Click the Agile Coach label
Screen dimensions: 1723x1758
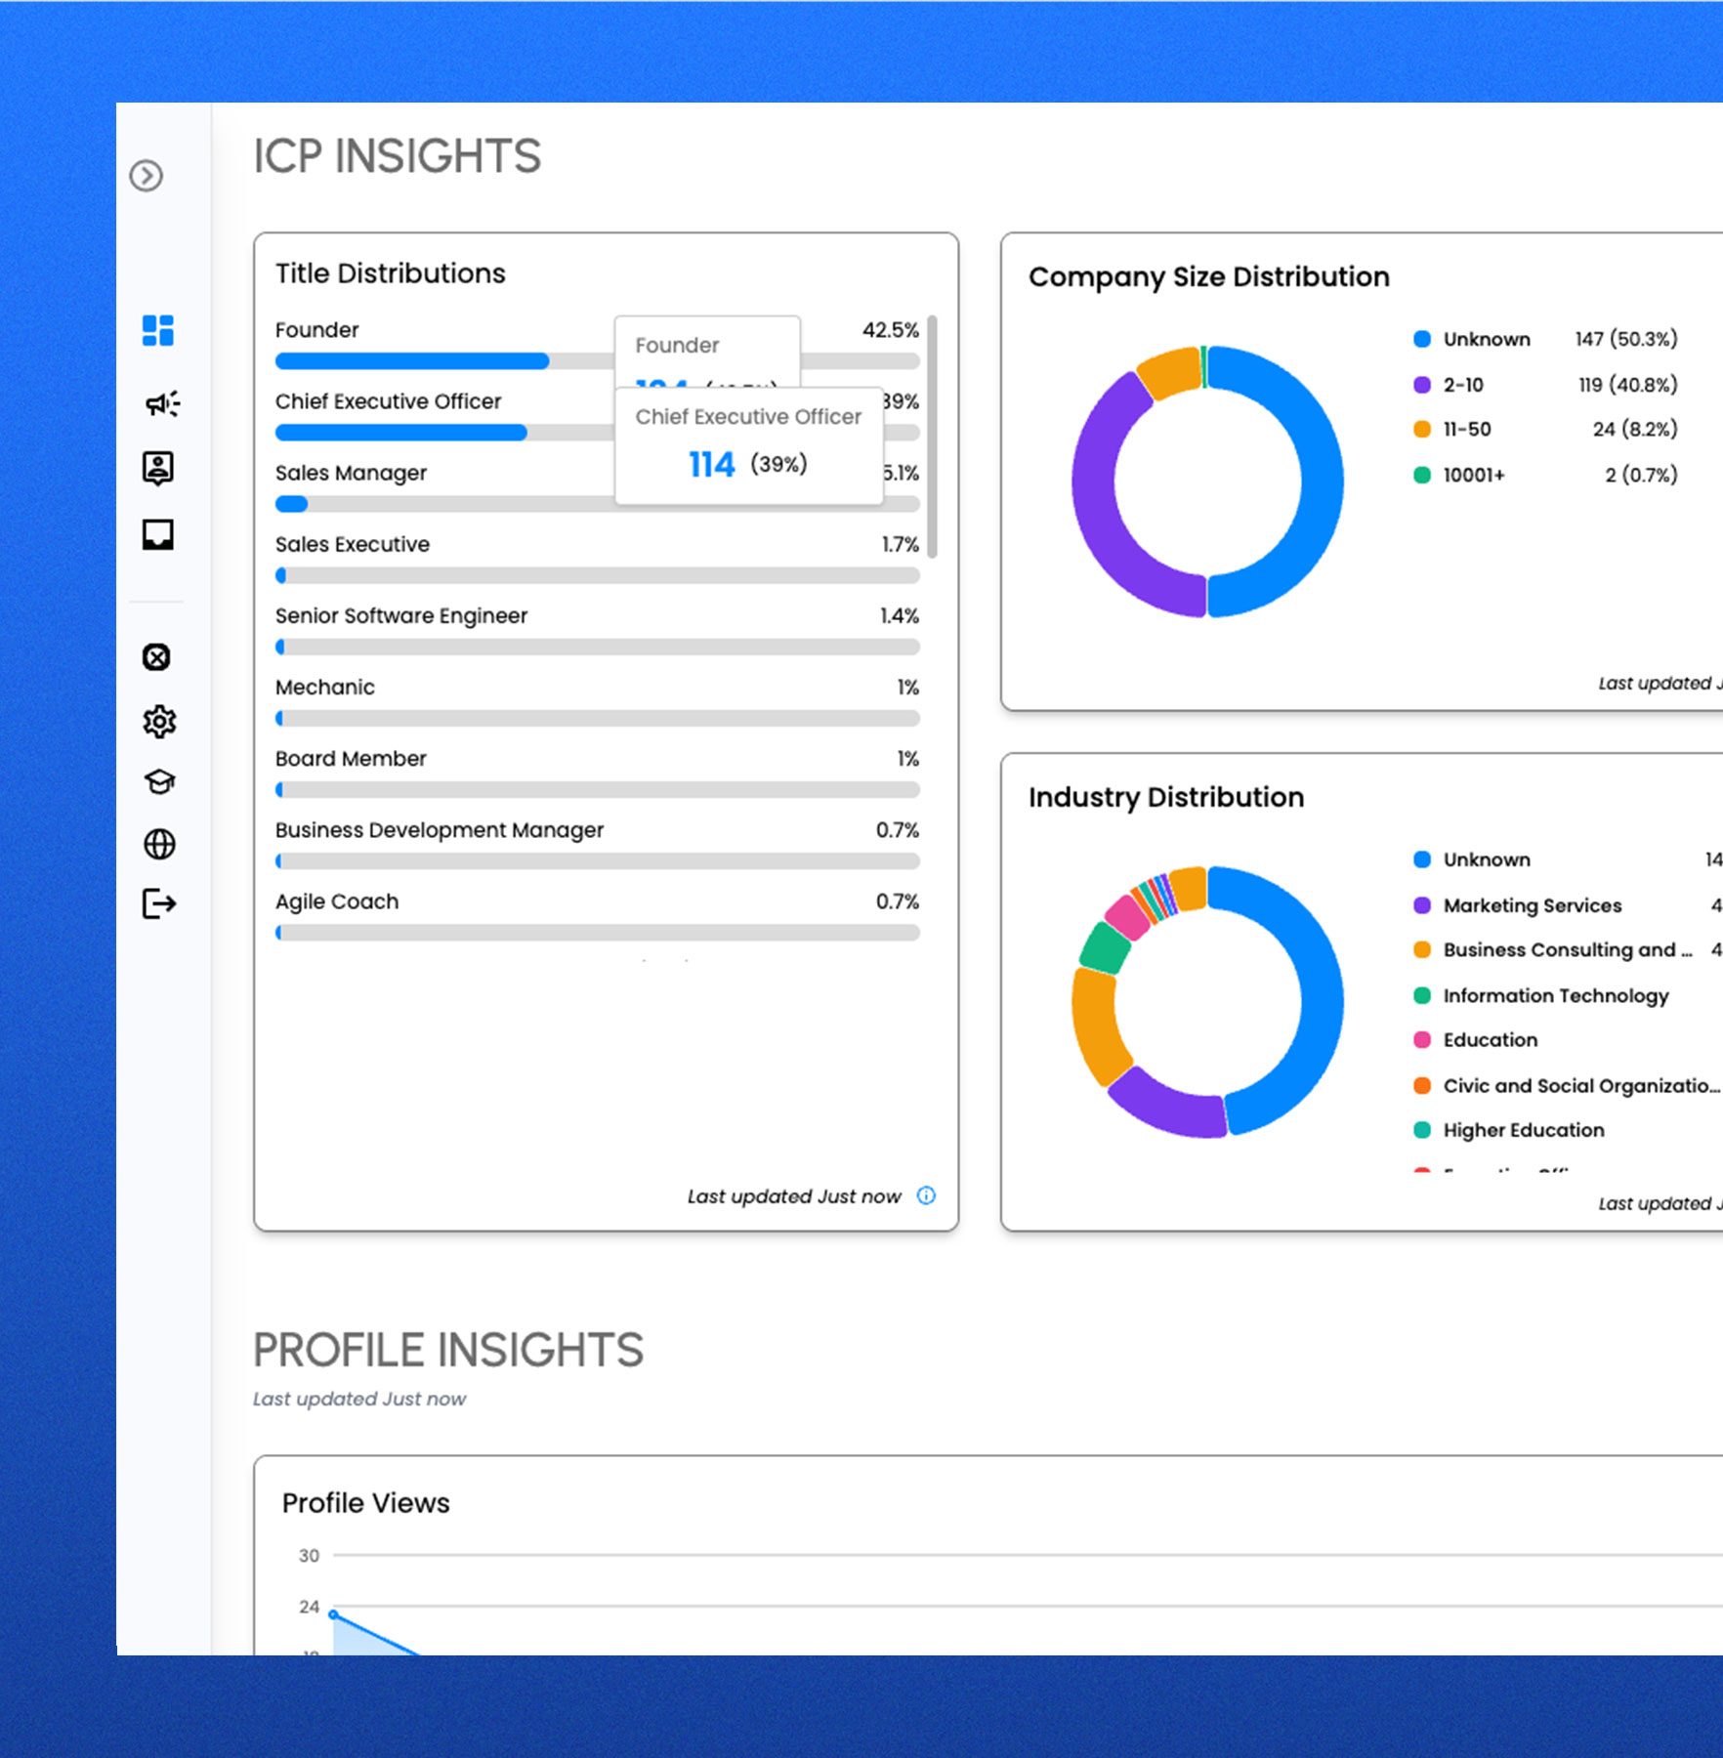click(x=336, y=901)
